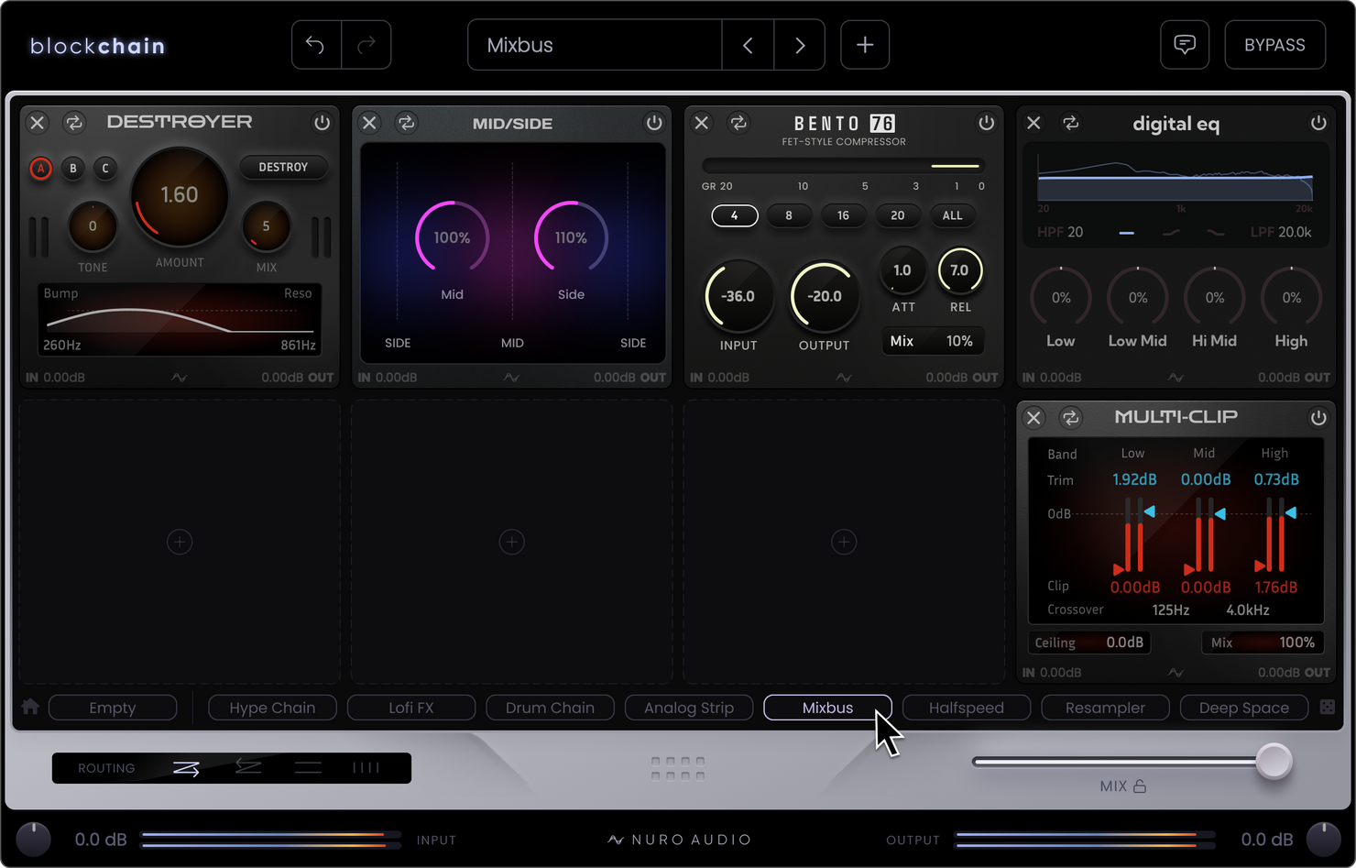Click the DESTROY button
The image size is (1356, 868).
point(283,167)
